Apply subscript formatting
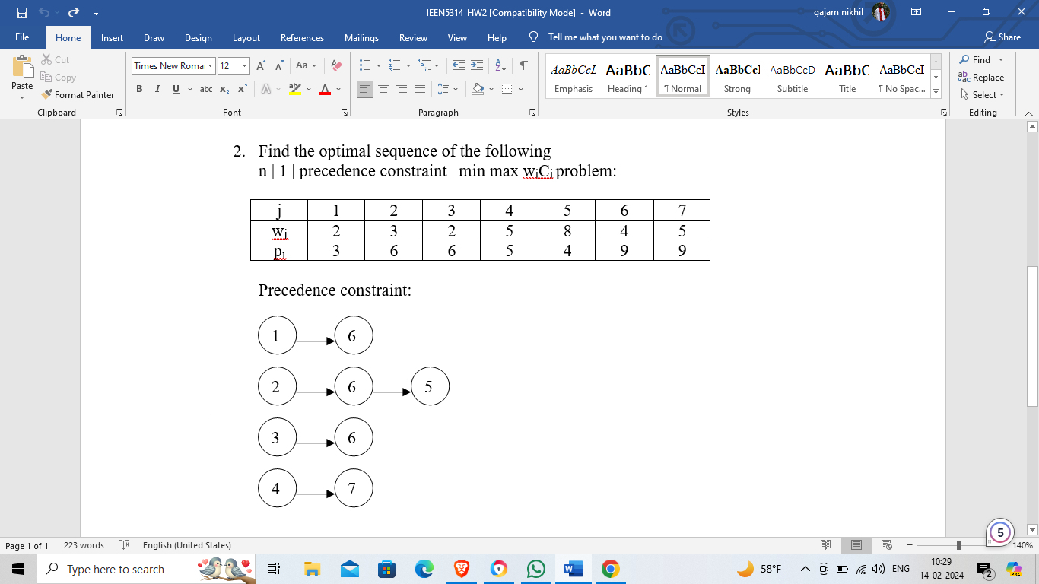This screenshot has height=584, width=1039. click(x=225, y=89)
